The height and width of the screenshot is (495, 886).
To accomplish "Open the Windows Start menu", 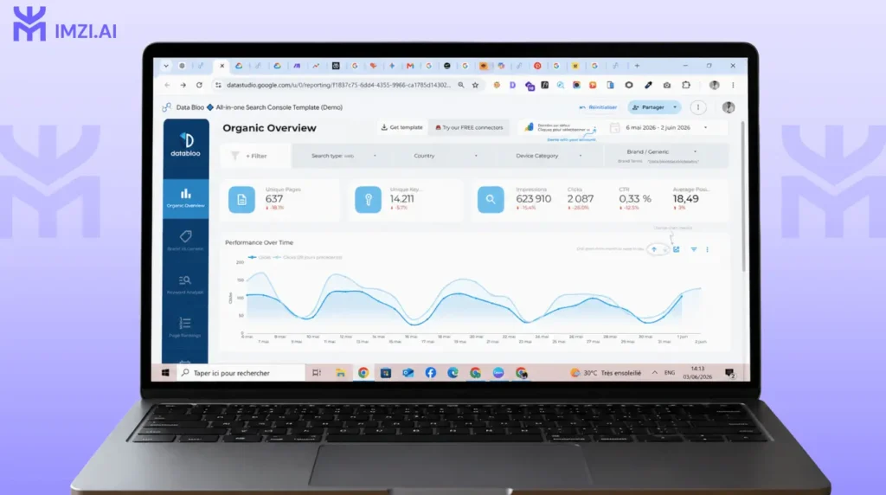I will click(165, 373).
